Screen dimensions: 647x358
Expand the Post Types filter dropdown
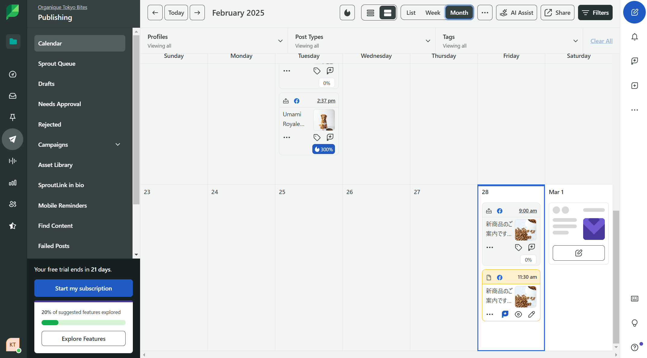tap(428, 41)
